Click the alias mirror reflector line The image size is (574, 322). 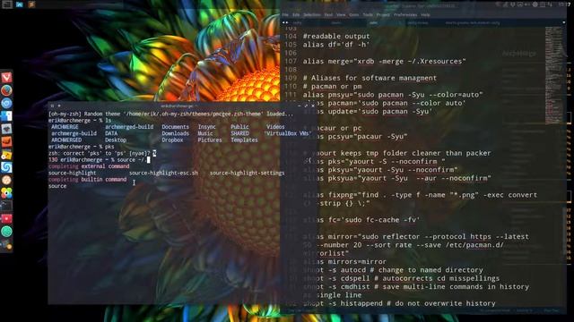[415, 244]
